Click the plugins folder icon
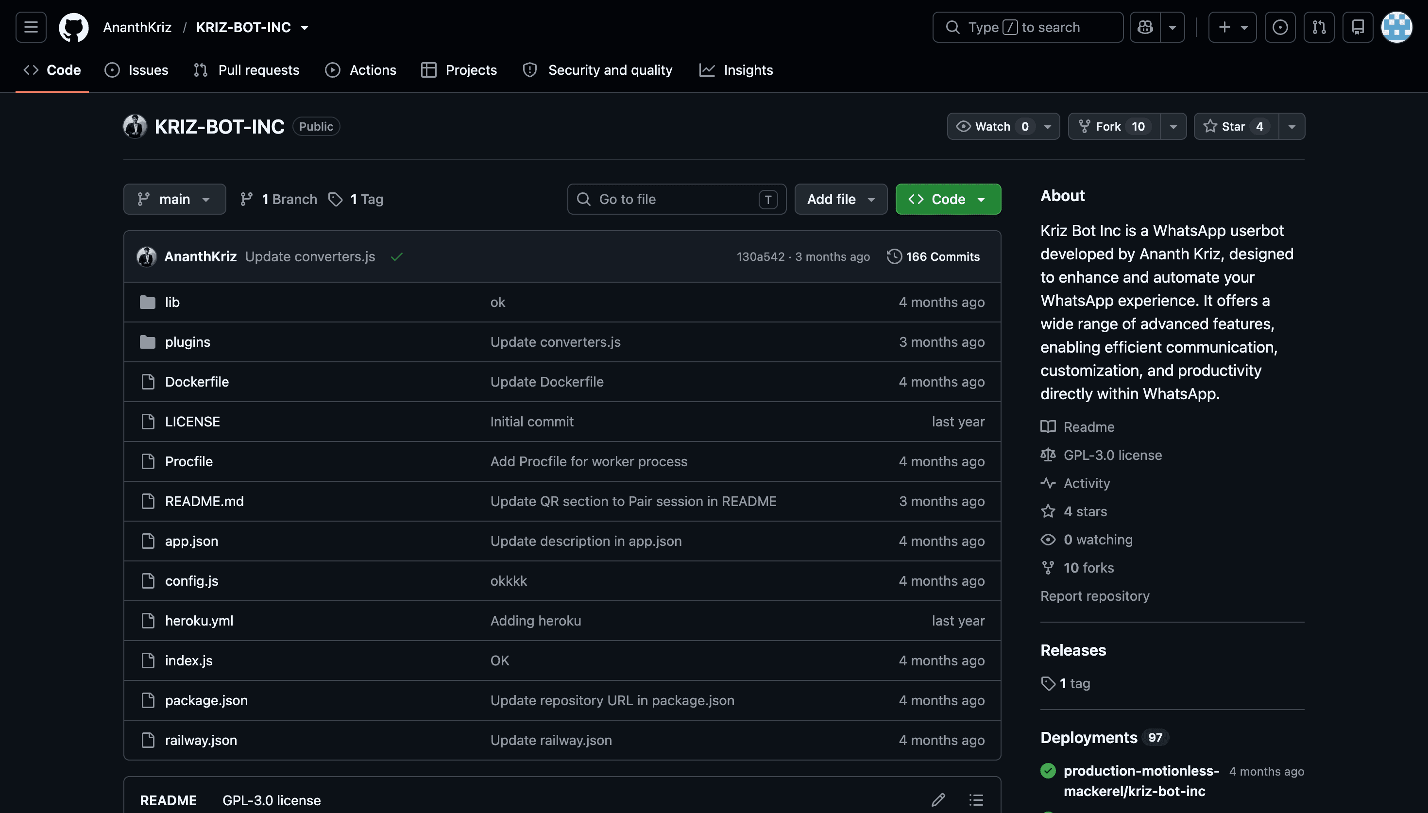Viewport: 1428px width, 813px height. coord(147,342)
